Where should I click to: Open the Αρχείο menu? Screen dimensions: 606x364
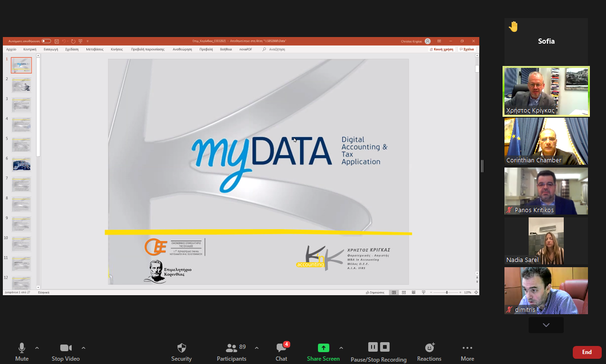pos(11,49)
